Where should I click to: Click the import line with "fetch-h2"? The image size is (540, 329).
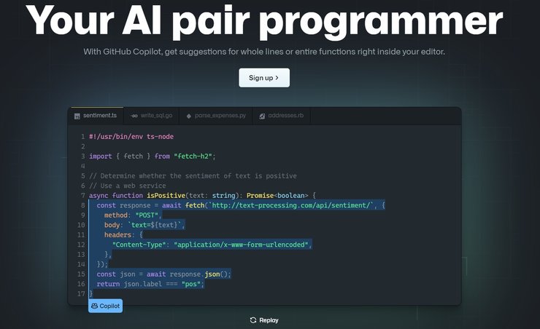(153, 156)
